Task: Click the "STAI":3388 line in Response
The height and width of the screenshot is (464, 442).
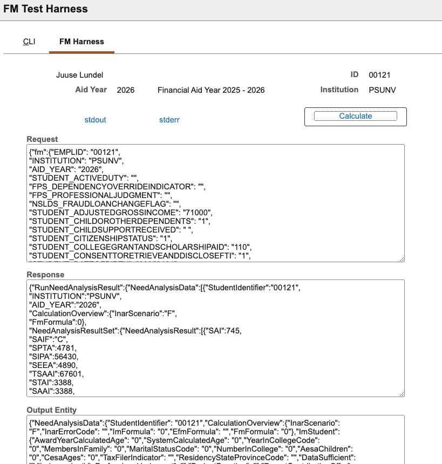Action: point(51,383)
